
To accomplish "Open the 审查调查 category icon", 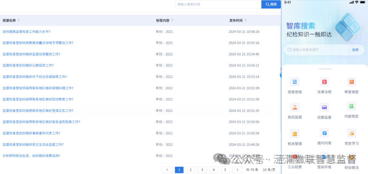I will pos(352,82).
